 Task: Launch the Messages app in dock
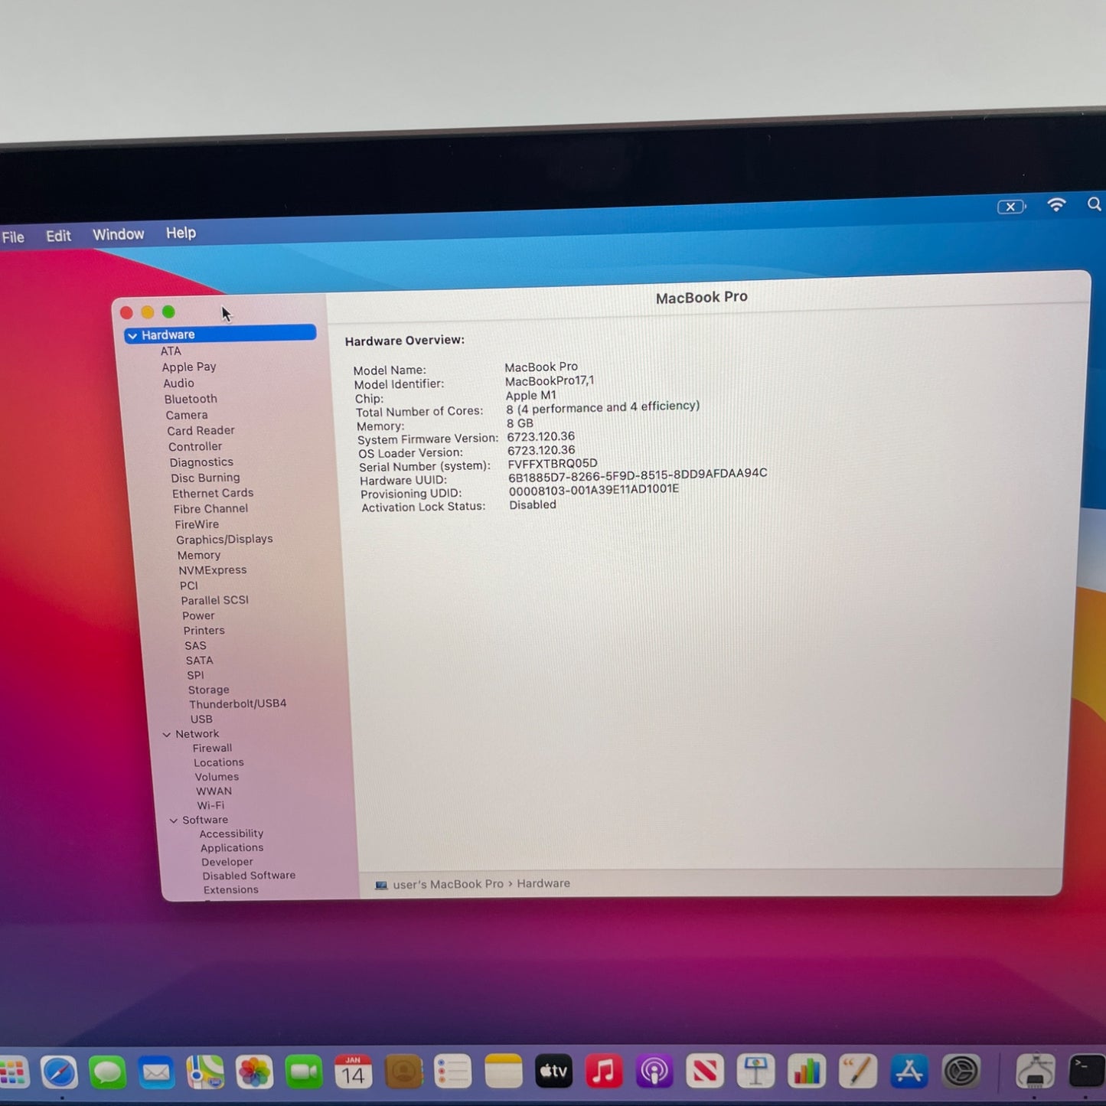pos(108,1072)
